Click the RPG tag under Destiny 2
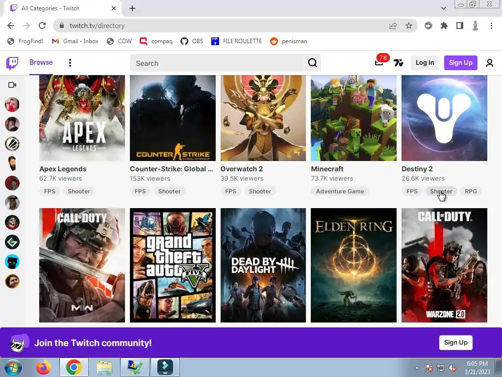Screen dimensions: 502x377 [471, 191]
